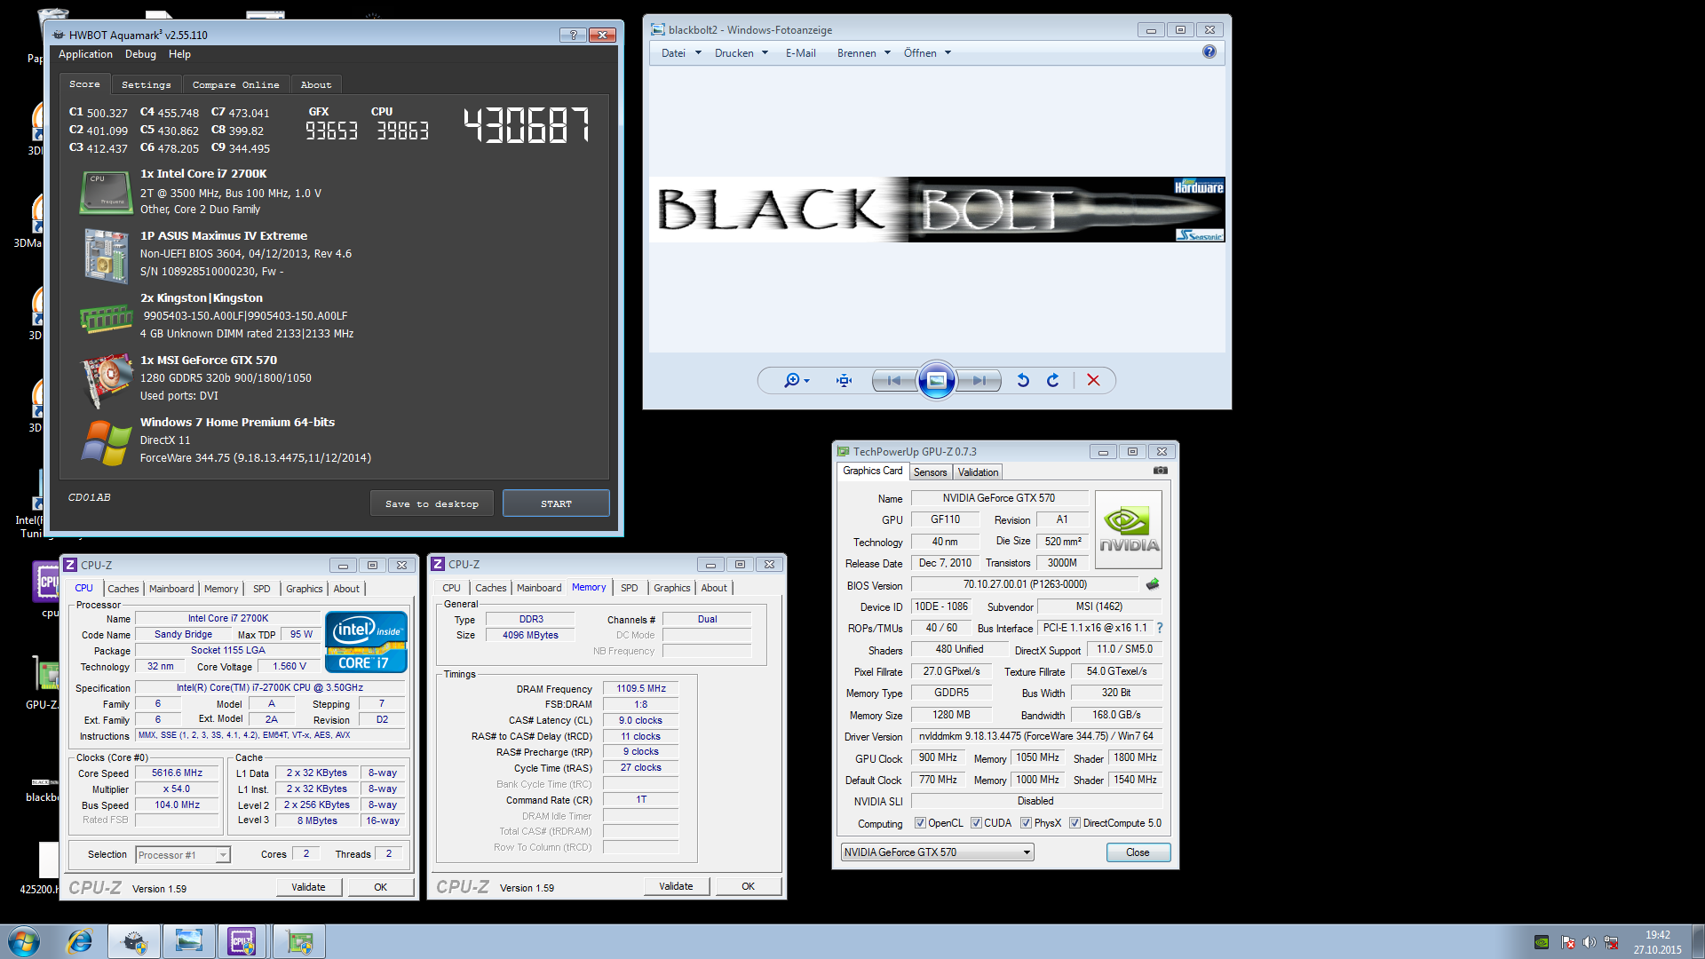The width and height of the screenshot is (1705, 959).
Task: Click OK in the right CPU-Z window
Action: [x=748, y=885]
